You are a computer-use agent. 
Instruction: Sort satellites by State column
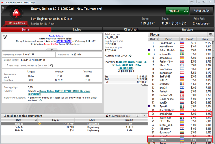(x=92, y=120)
